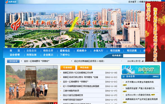Open the article 三建兴城胜利封顶
This screenshot has height=104, width=165.
tap(71, 91)
